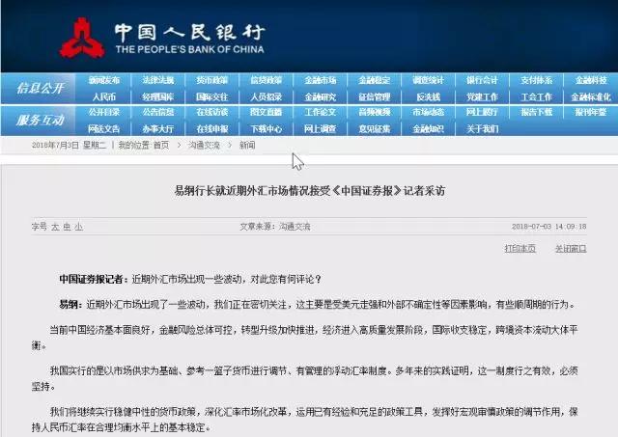Image resolution: width=618 pixels, height=437 pixels.
Task: Set font size to 中 (medium)
Action: click(x=67, y=227)
